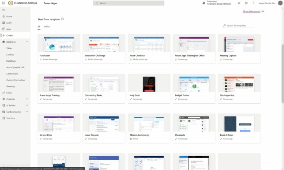Click info icon beside Start from template
The width and height of the screenshot is (284, 170).
click(62, 19)
